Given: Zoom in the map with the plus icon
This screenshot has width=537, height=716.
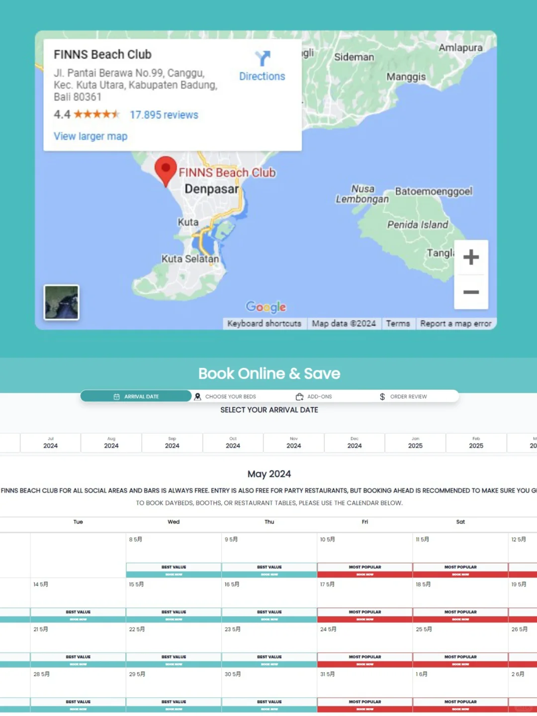Looking at the screenshot, I should [471, 257].
